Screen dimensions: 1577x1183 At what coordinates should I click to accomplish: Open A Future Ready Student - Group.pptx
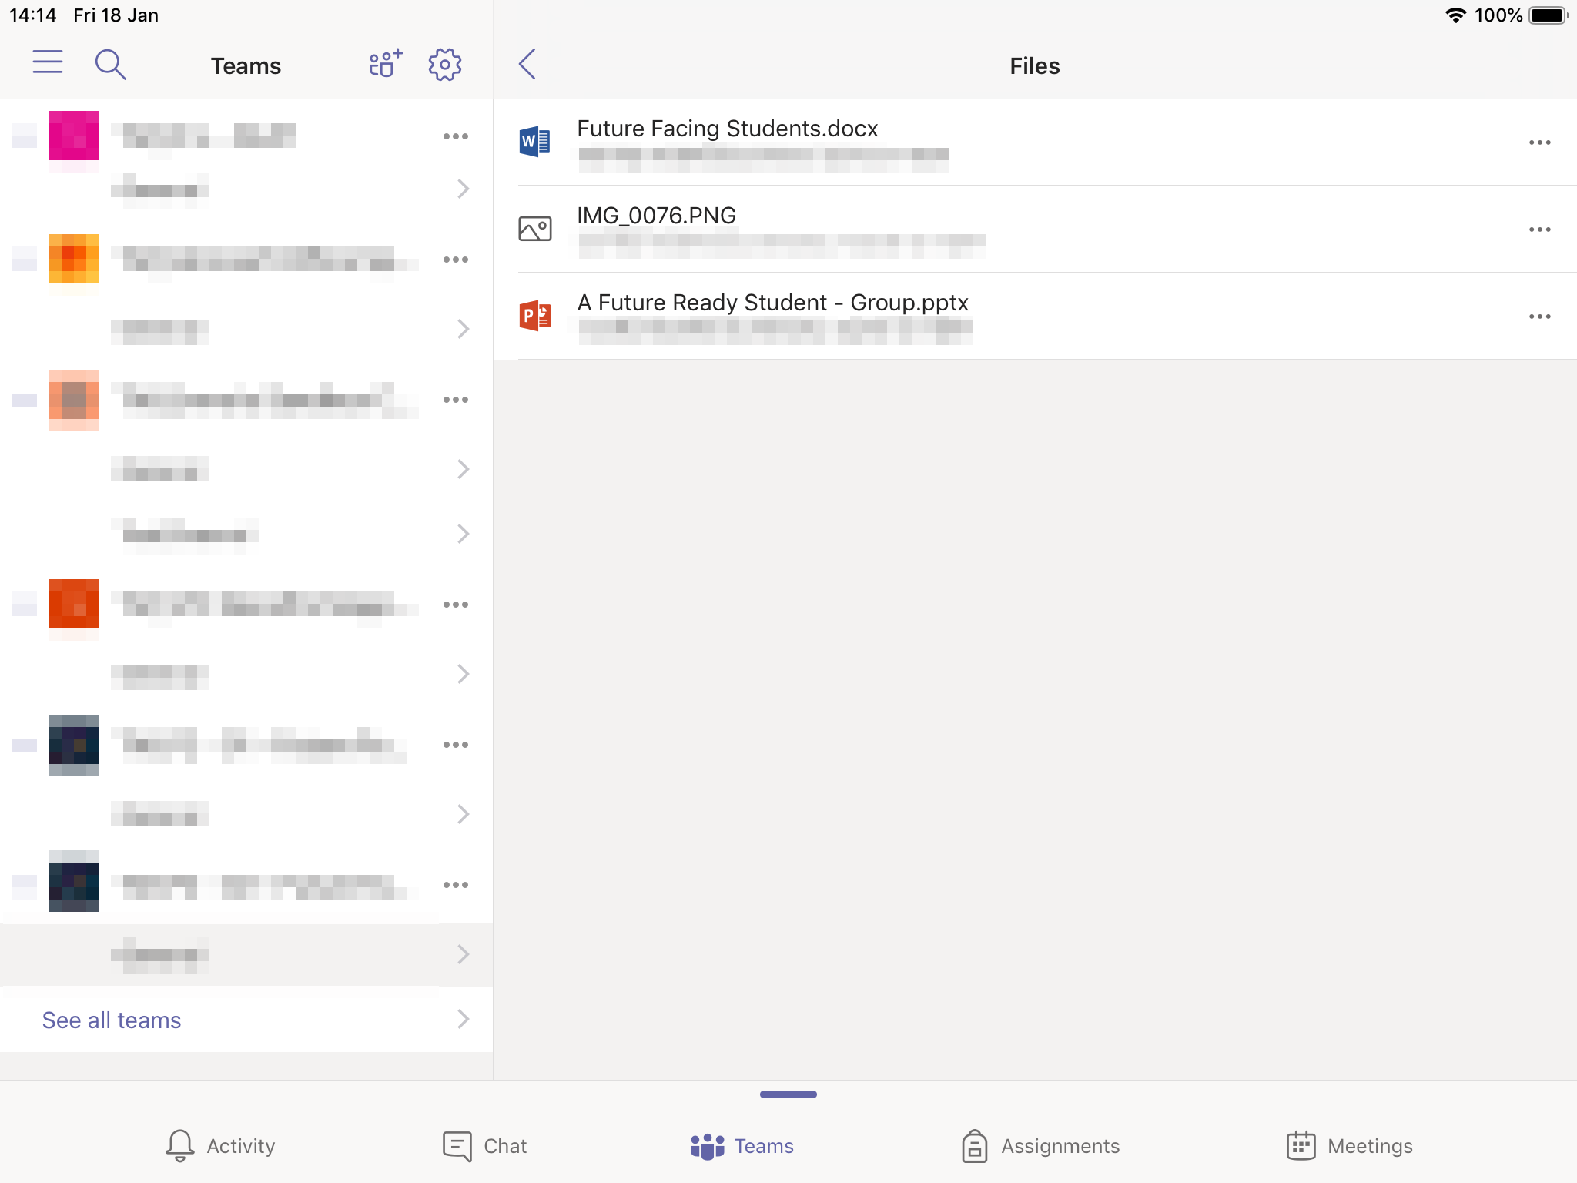click(x=1035, y=317)
